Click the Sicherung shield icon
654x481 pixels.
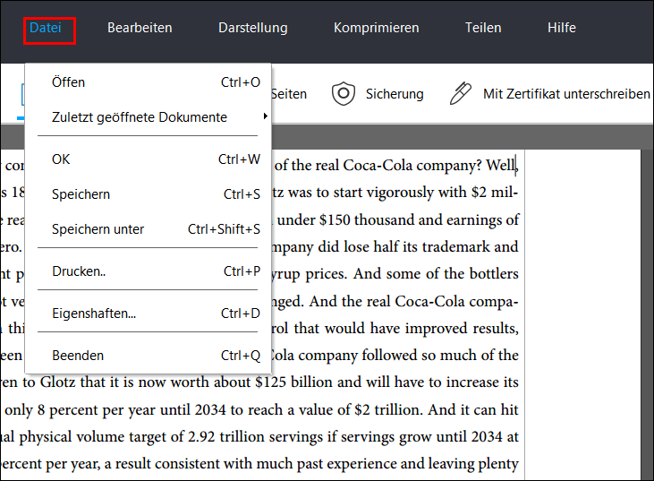tap(344, 93)
